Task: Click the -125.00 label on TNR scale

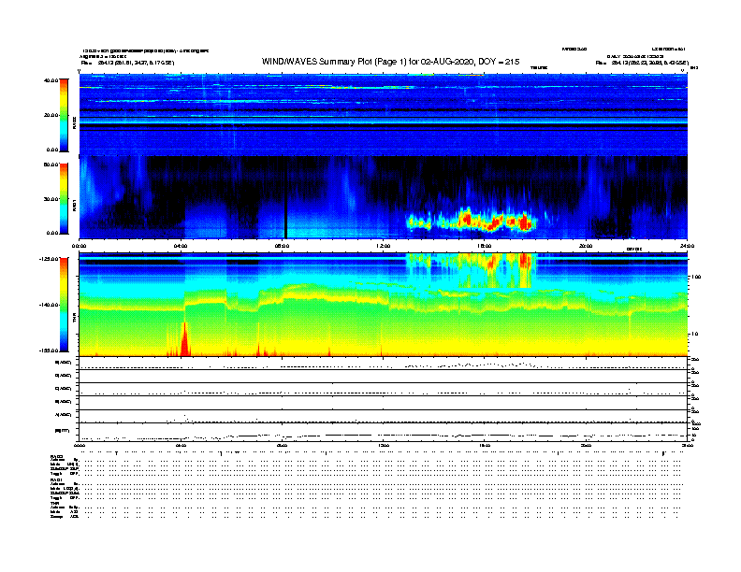Action: point(49,259)
